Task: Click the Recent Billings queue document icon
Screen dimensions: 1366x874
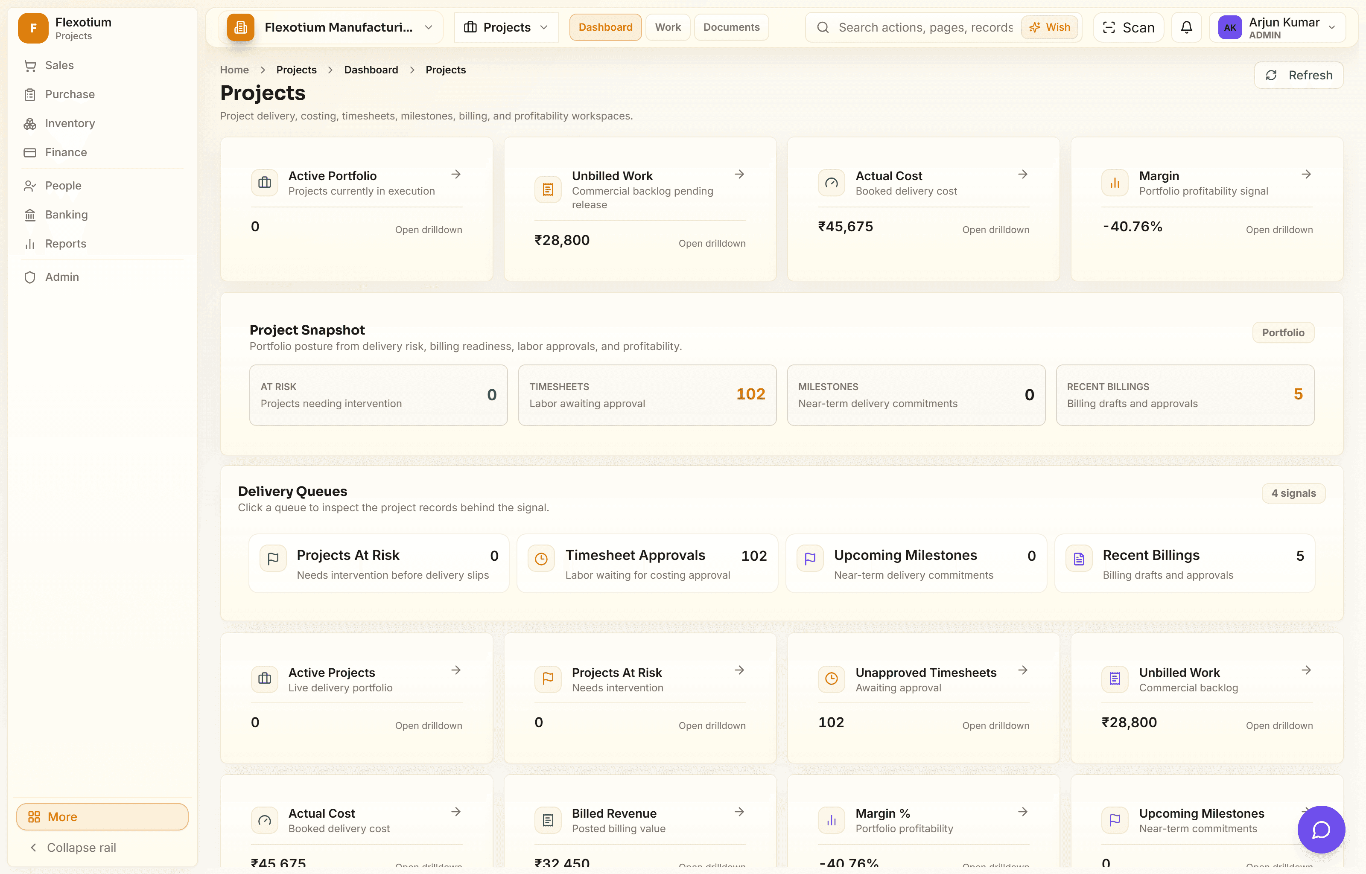Action: click(x=1079, y=559)
